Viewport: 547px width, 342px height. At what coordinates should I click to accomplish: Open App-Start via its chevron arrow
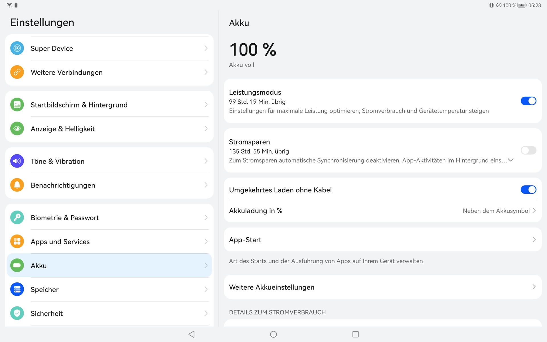534,240
